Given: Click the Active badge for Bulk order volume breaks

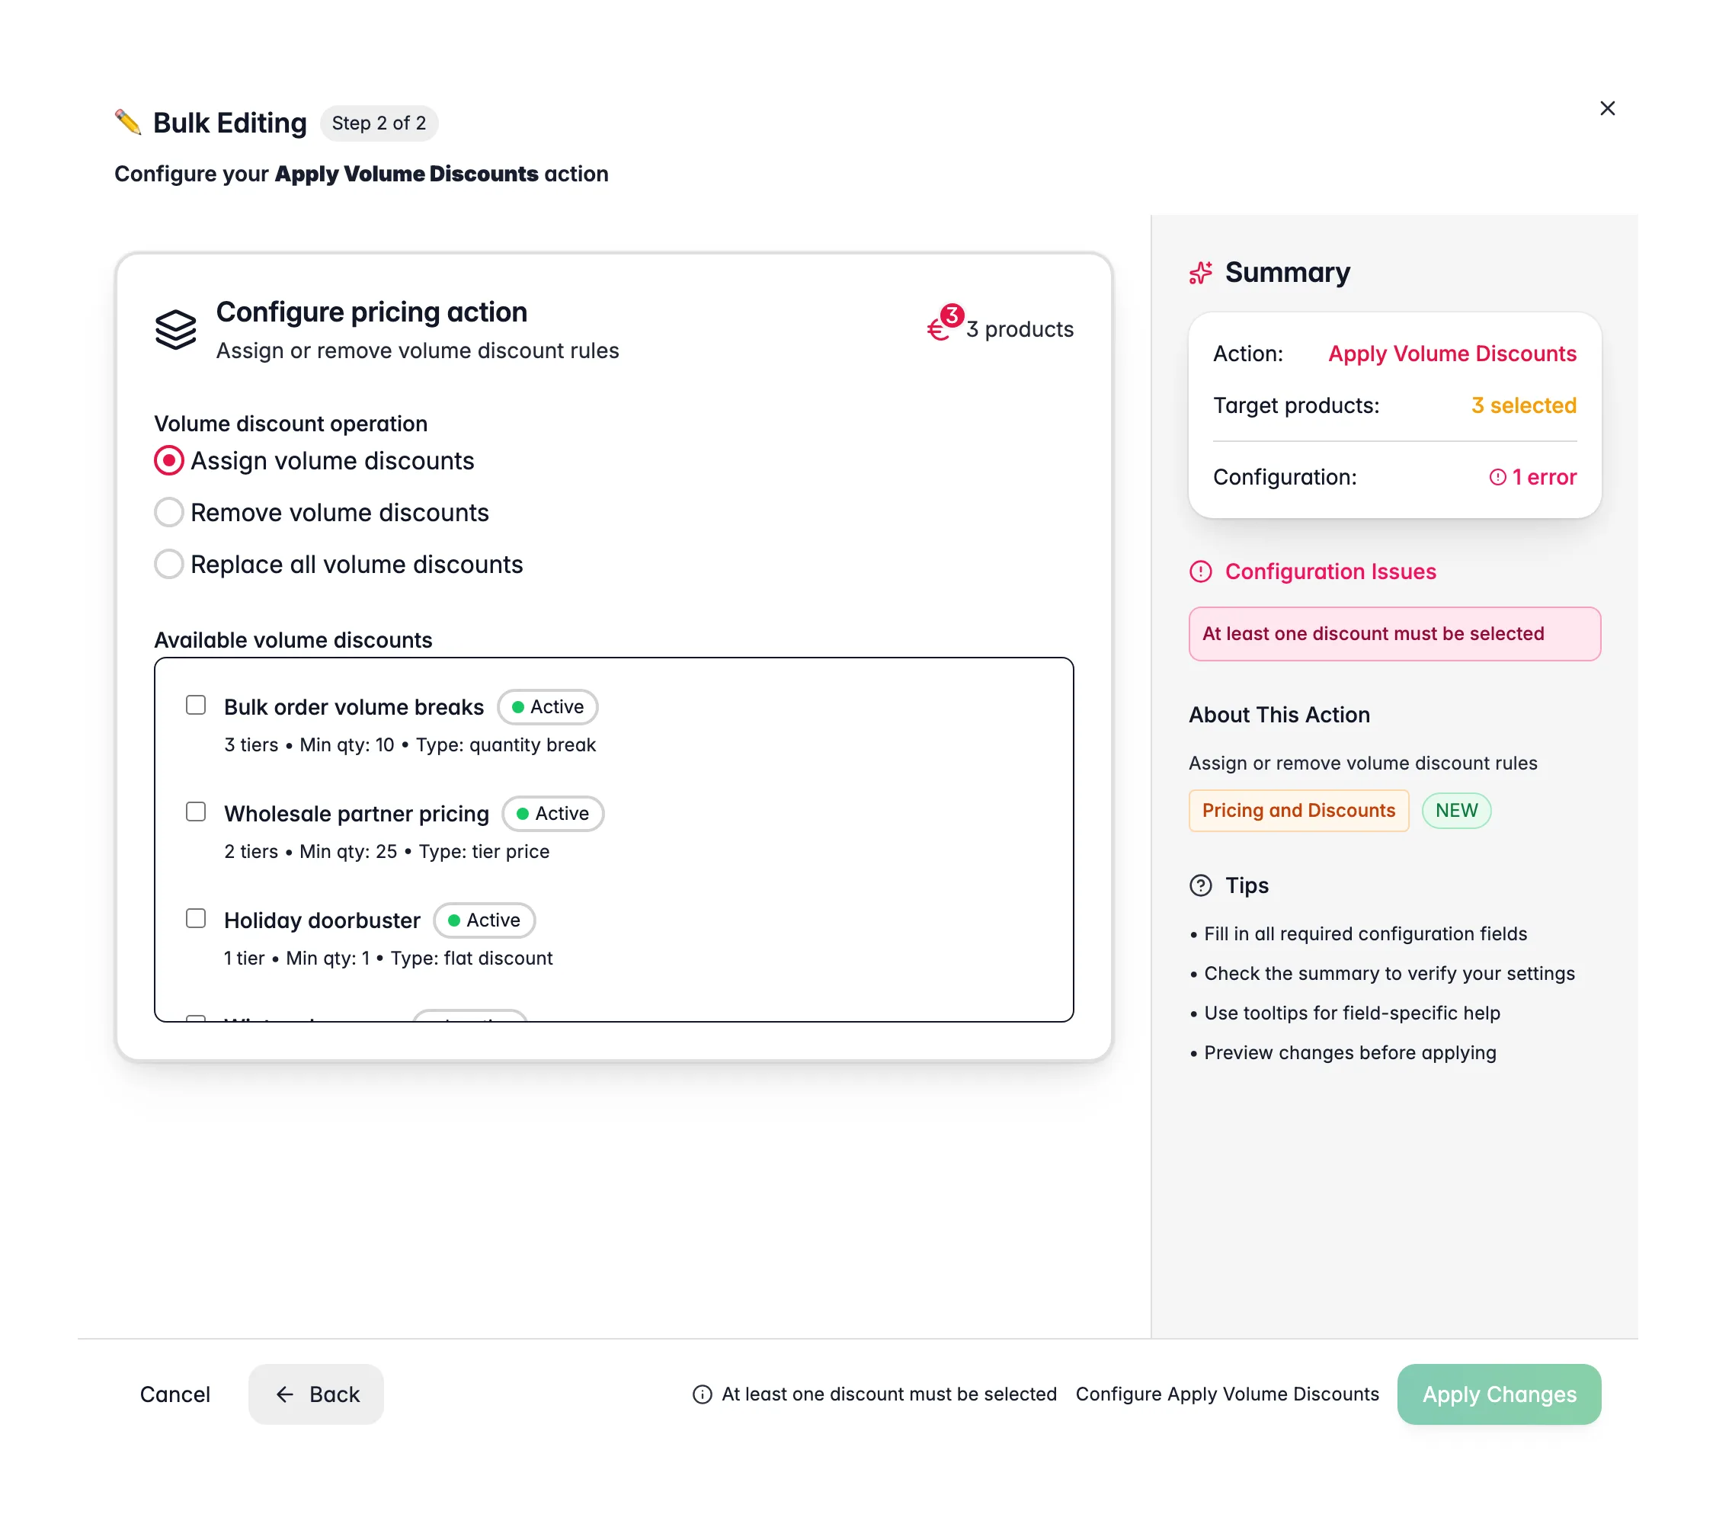Looking at the screenshot, I should (547, 707).
